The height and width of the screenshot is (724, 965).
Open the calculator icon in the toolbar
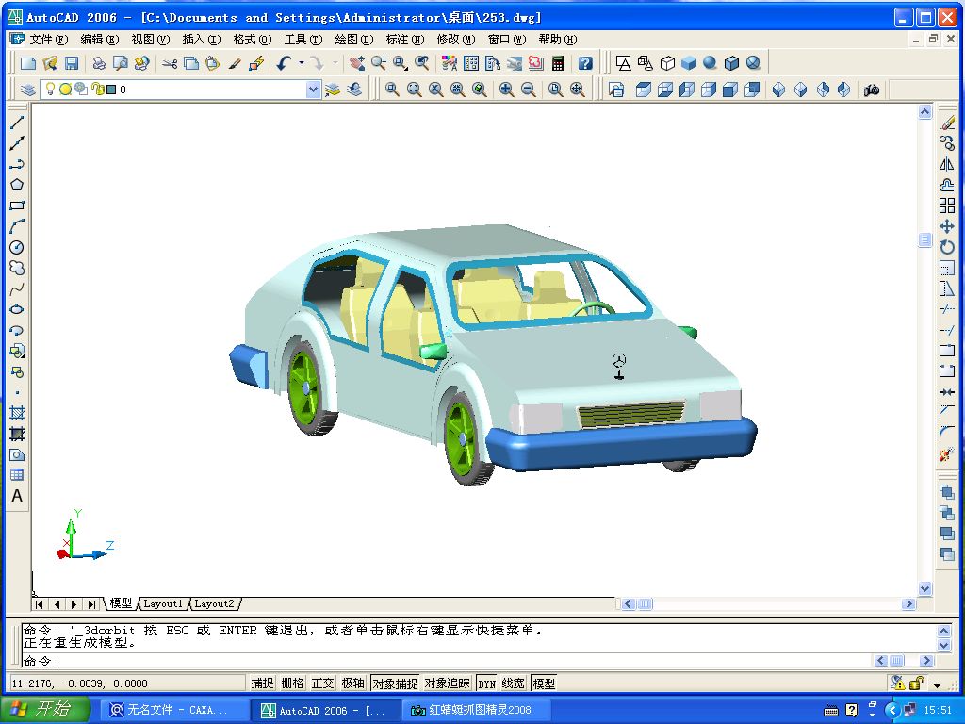[558, 63]
